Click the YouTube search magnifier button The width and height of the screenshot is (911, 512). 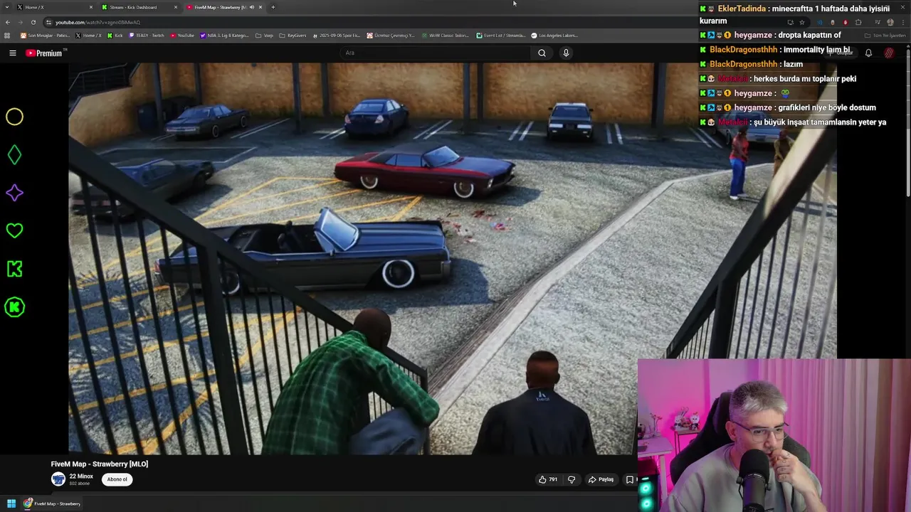[542, 53]
